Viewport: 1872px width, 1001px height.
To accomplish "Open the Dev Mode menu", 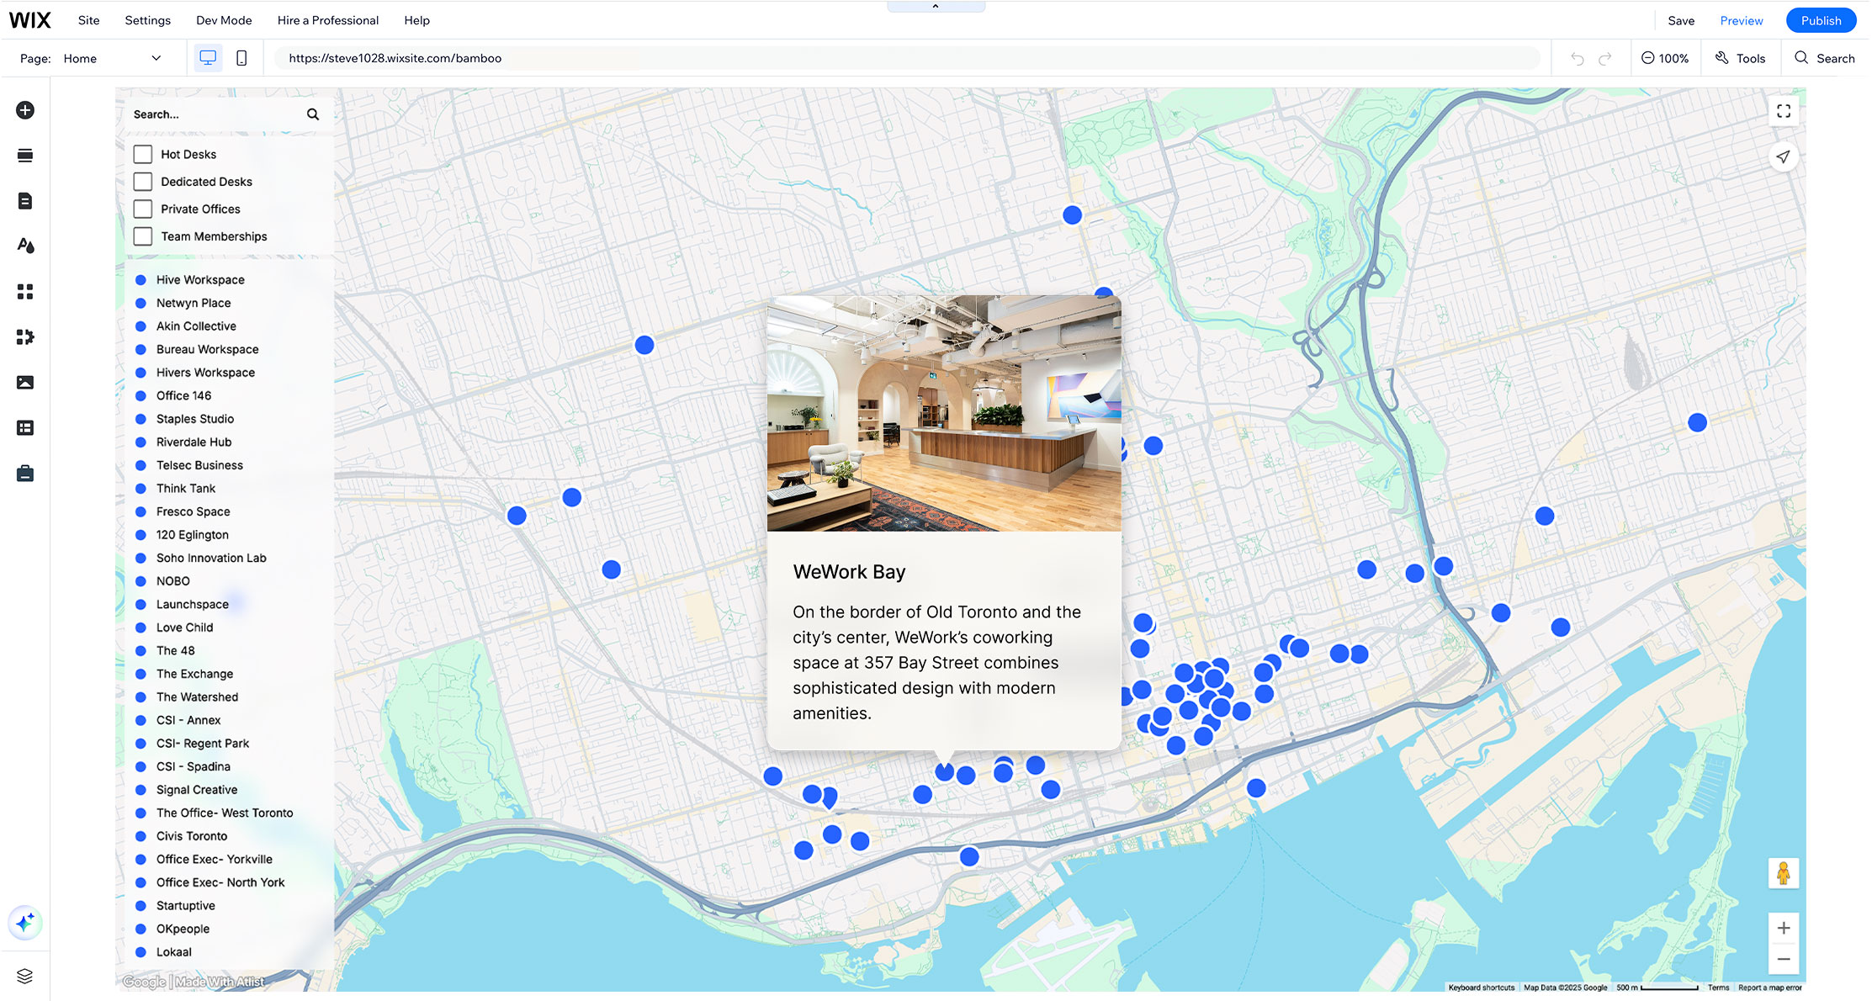I will point(224,20).
